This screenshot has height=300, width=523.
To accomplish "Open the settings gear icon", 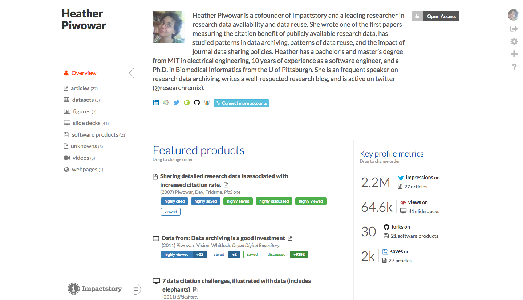I will tap(514, 42).
